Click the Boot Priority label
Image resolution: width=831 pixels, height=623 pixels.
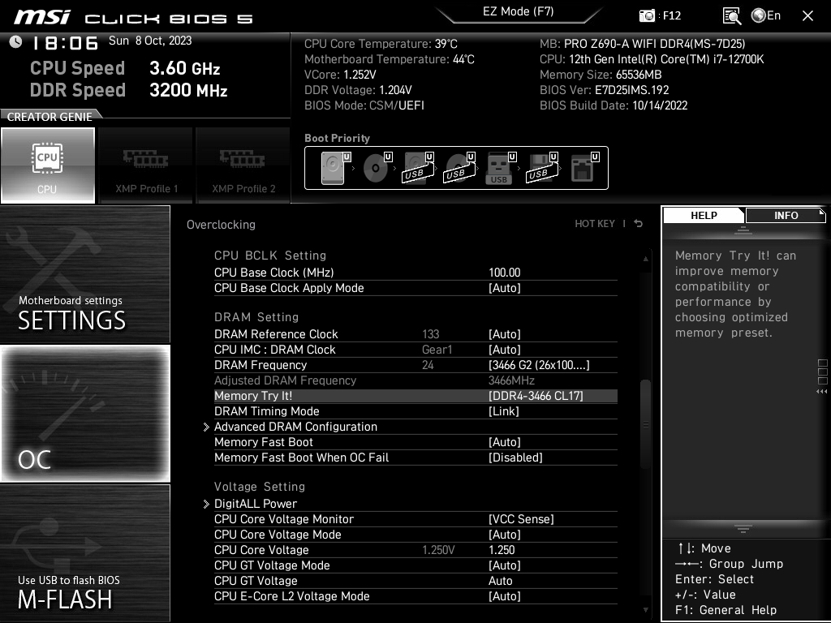[x=337, y=138]
